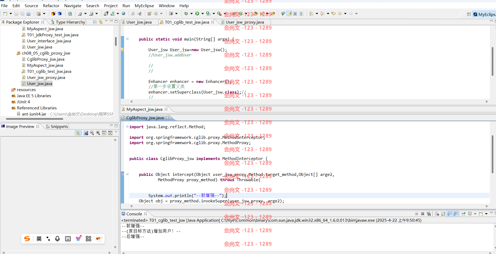496x254 pixels.
Task: Close the Console view
Action: 146,214
